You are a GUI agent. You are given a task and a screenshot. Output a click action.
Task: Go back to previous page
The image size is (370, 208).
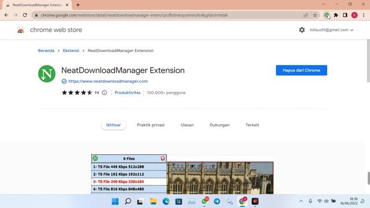6,15
